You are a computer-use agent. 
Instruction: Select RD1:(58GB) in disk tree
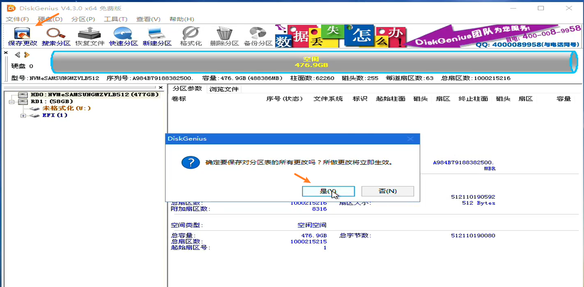(x=52, y=102)
